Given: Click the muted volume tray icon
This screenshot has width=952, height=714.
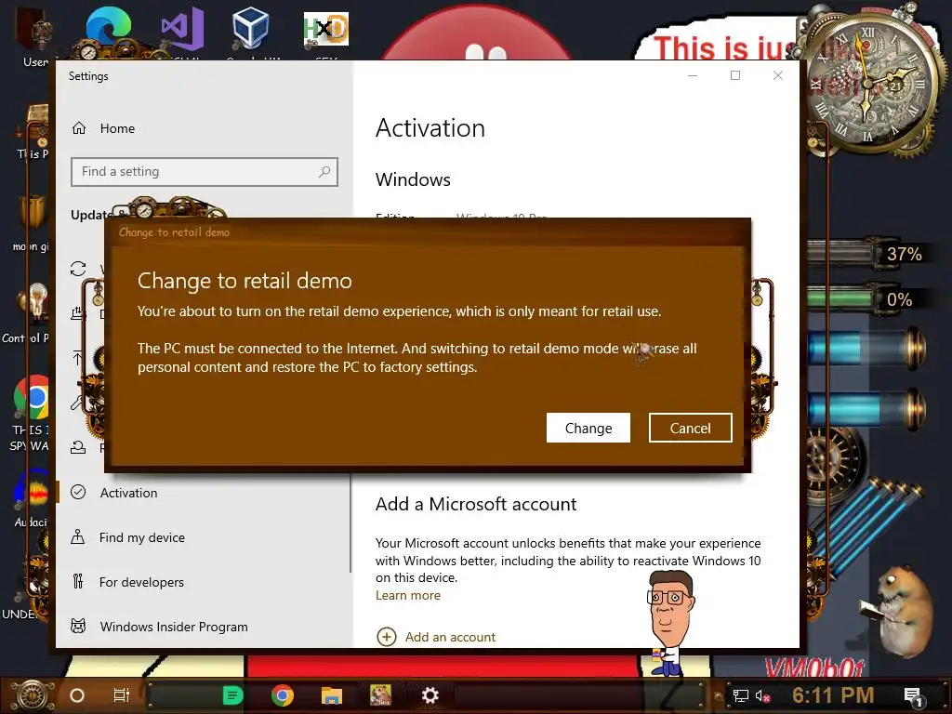Looking at the screenshot, I should coord(762,695).
